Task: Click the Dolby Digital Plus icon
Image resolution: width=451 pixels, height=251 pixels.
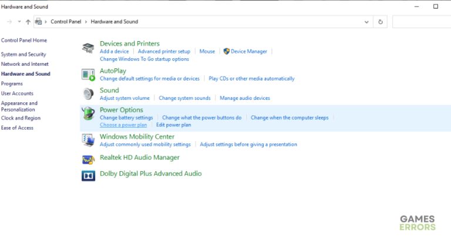Action: pyautogui.click(x=88, y=175)
